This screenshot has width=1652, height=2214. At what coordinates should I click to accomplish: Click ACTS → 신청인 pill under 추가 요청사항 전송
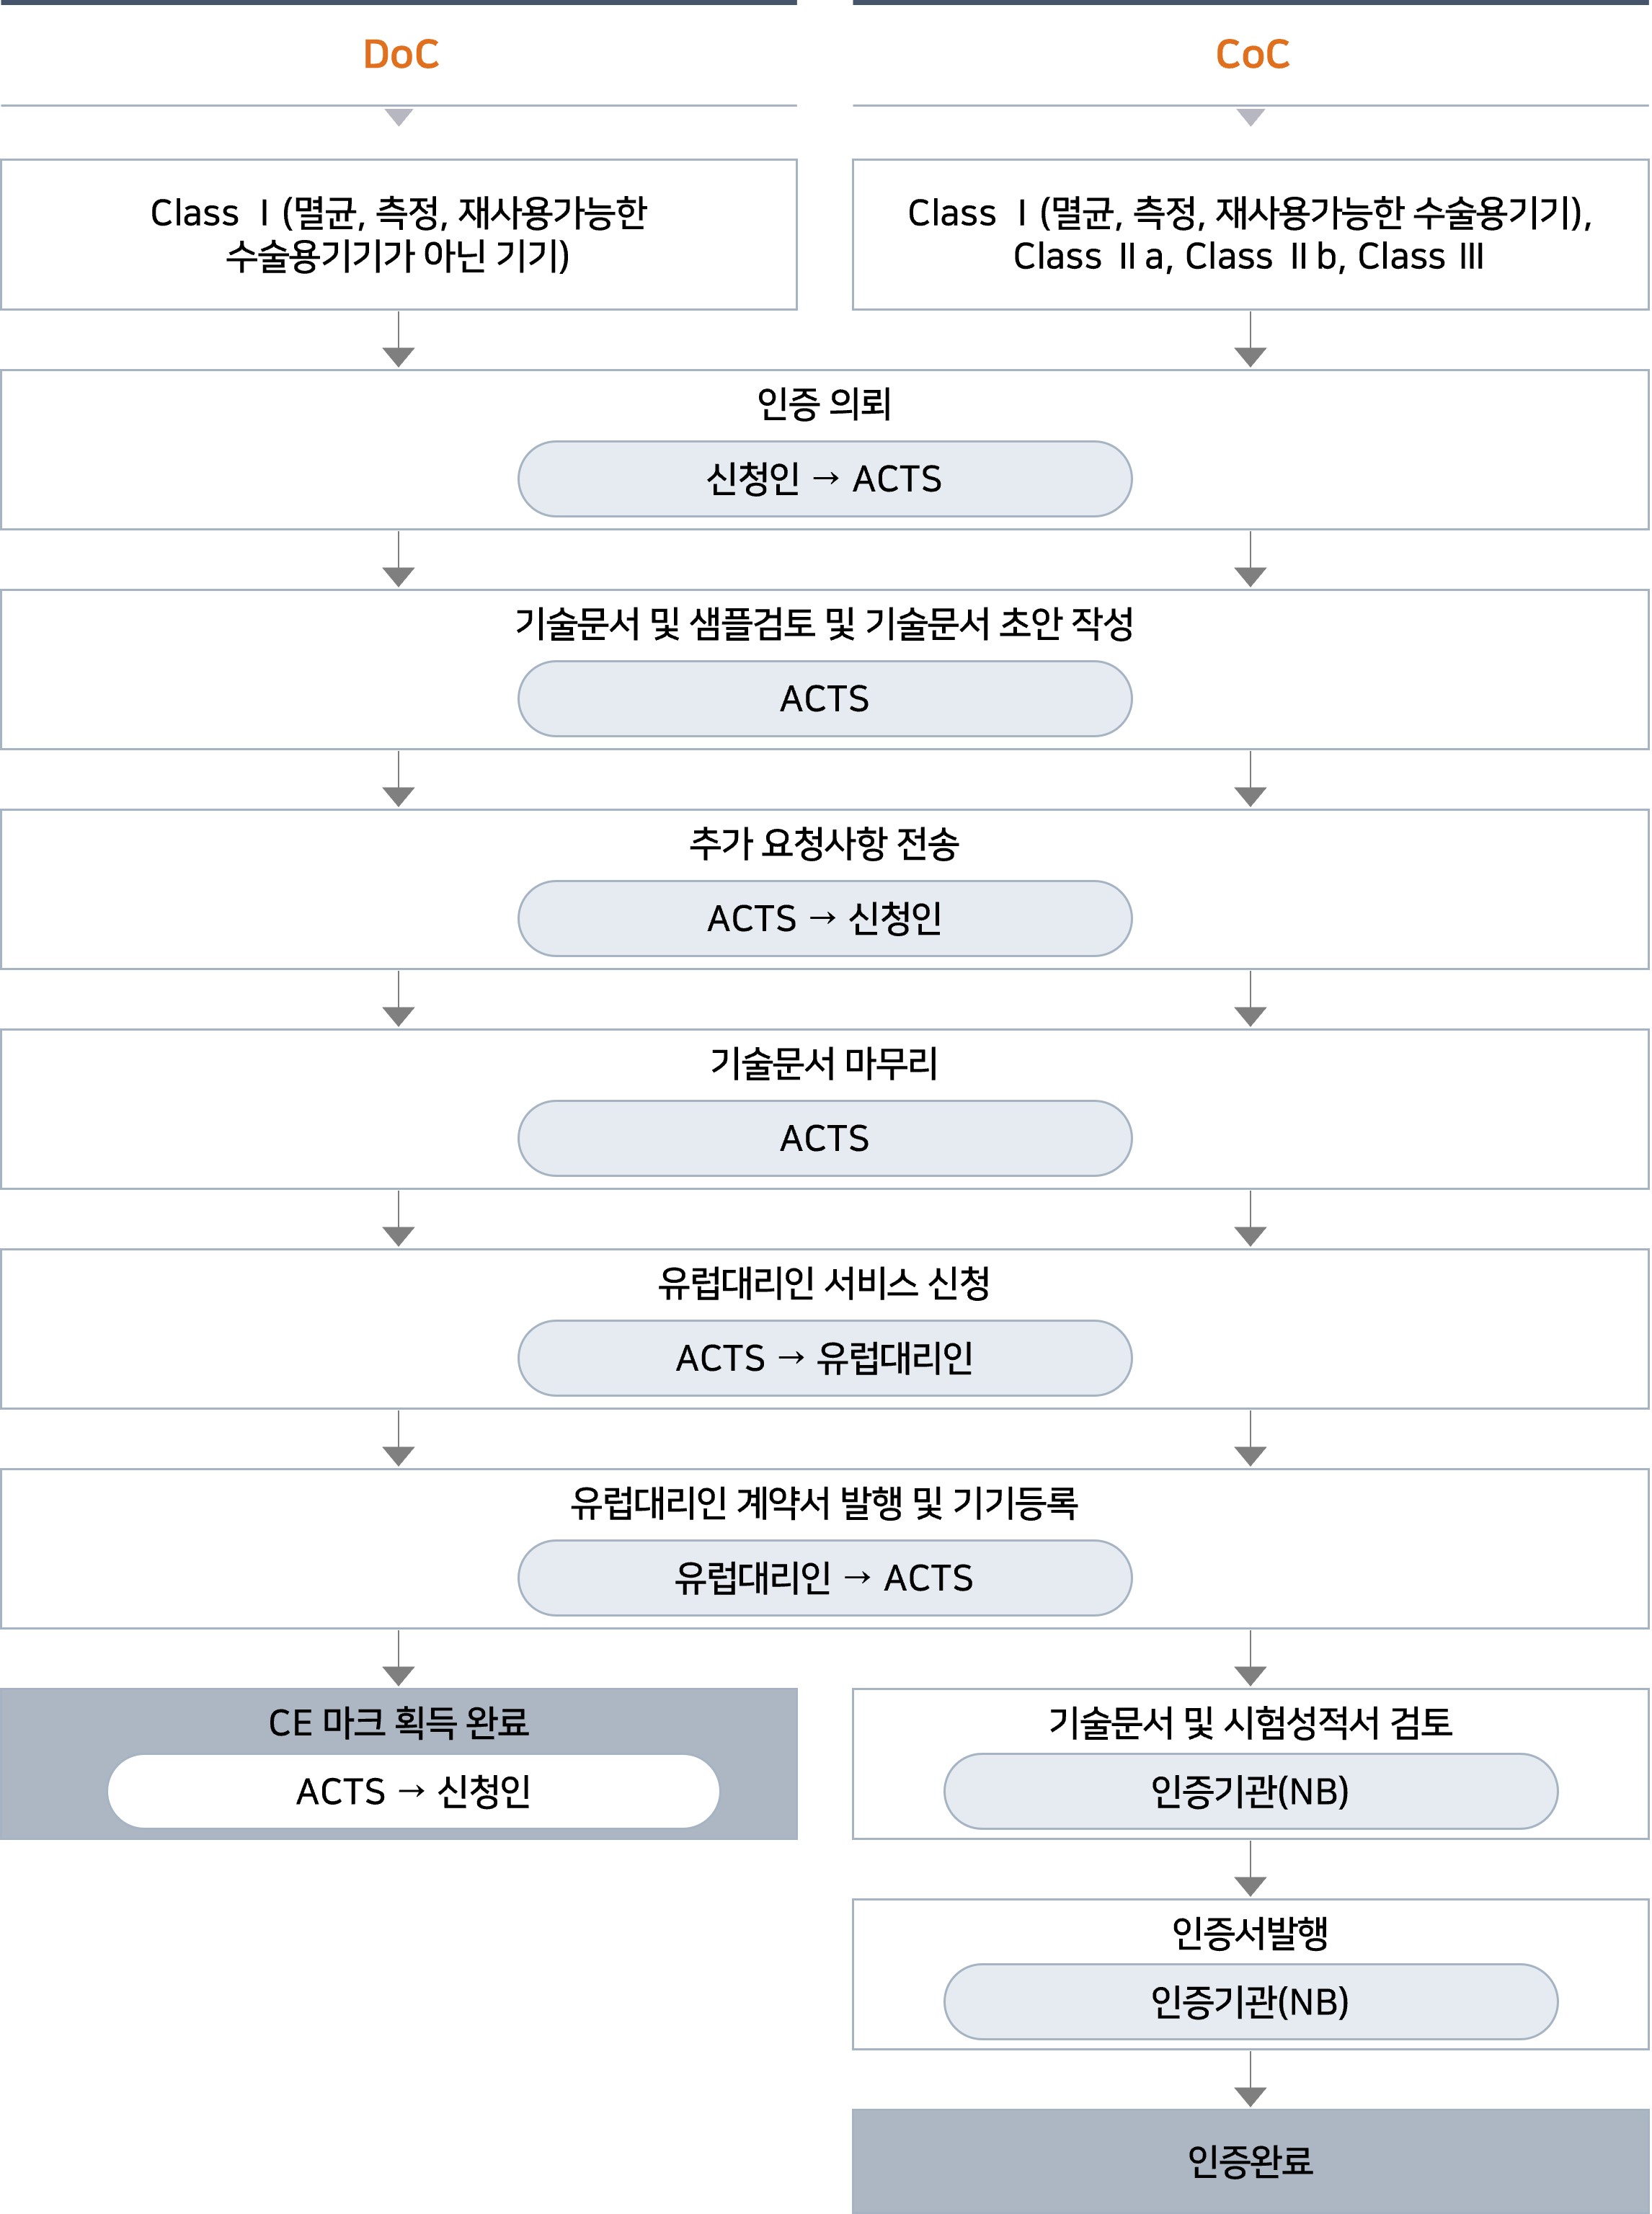[824, 919]
